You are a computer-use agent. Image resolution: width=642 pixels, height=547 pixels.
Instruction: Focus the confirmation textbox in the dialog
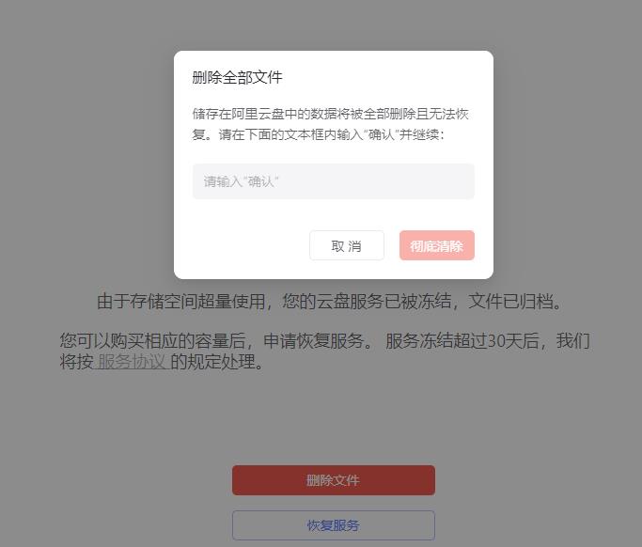[334, 181]
